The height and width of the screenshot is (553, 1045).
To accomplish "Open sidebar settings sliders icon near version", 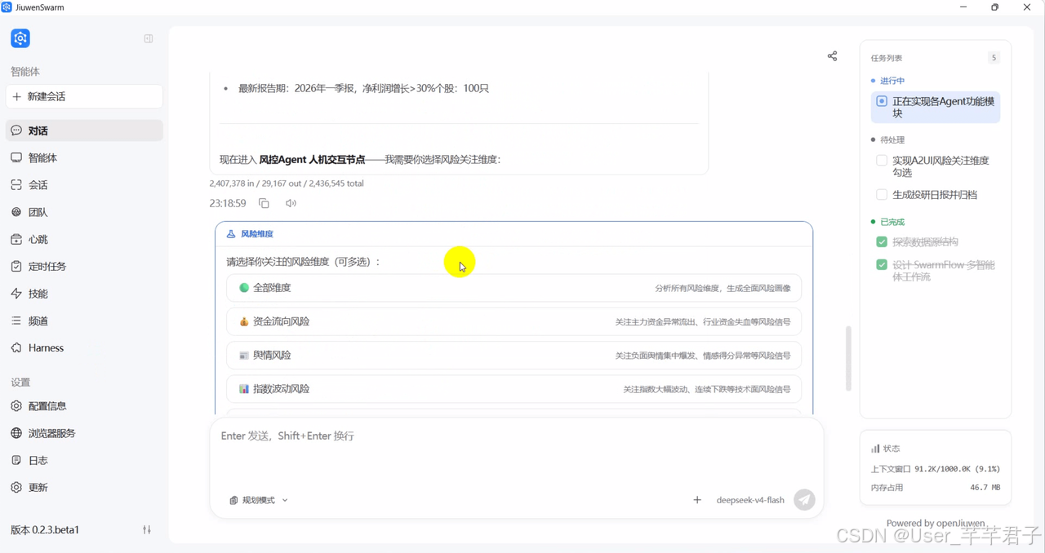I will coord(147,529).
